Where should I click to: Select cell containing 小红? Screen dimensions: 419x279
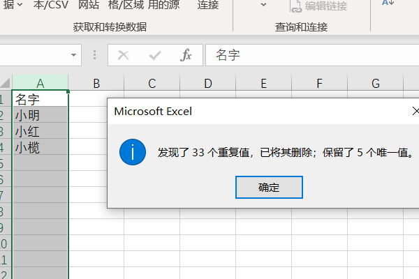[x=40, y=131]
